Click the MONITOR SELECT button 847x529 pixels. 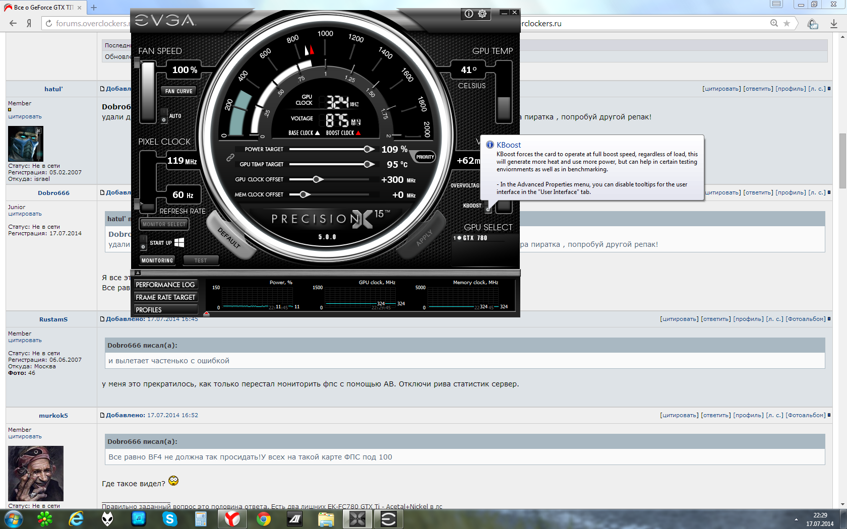[164, 224]
